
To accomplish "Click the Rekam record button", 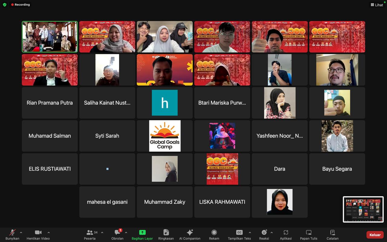I will click(x=214, y=234).
